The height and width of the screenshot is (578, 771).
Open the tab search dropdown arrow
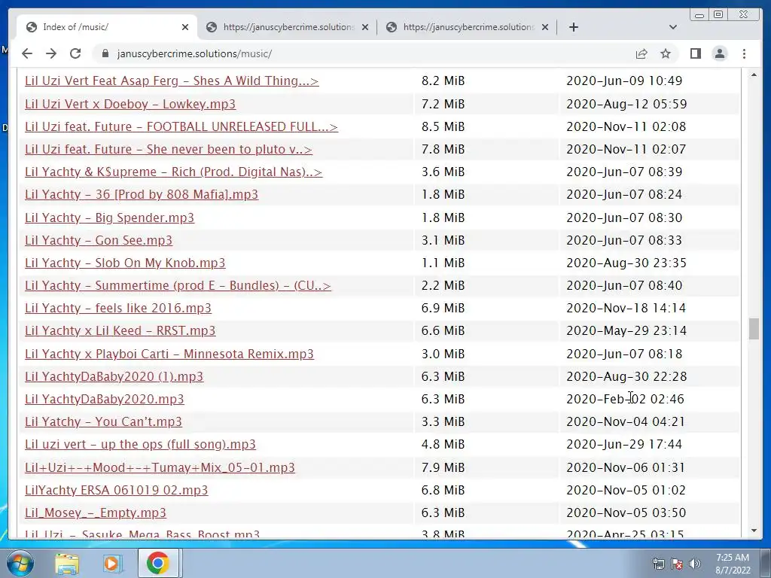point(673,27)
